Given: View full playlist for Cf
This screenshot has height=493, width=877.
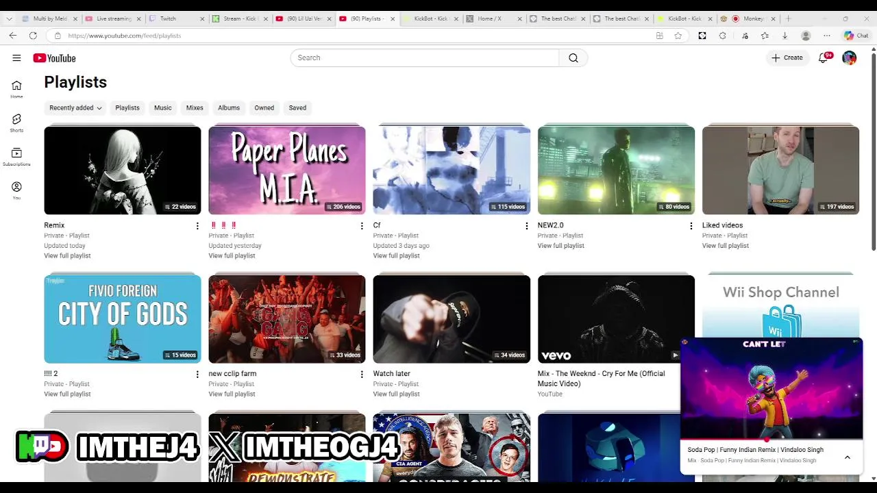Looking at the screenshot, I should [396, 256].
